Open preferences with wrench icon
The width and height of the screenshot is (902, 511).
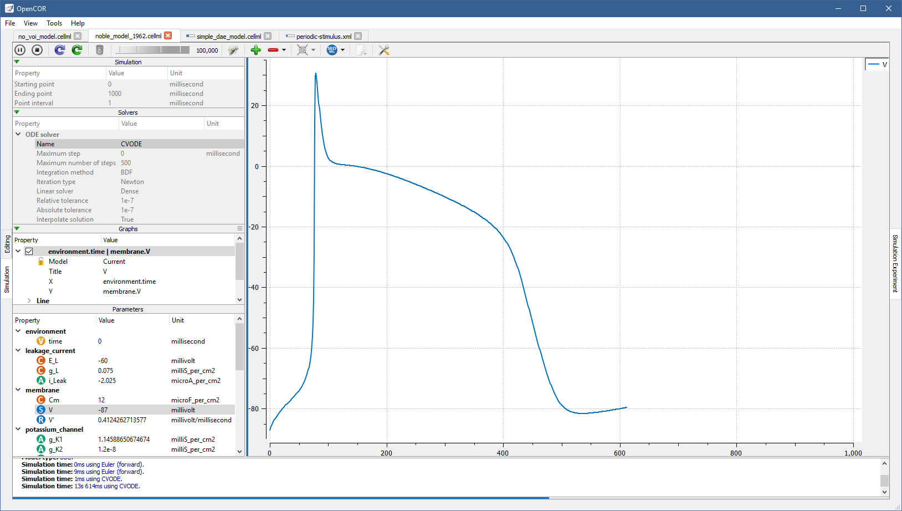tap(383, 50)
